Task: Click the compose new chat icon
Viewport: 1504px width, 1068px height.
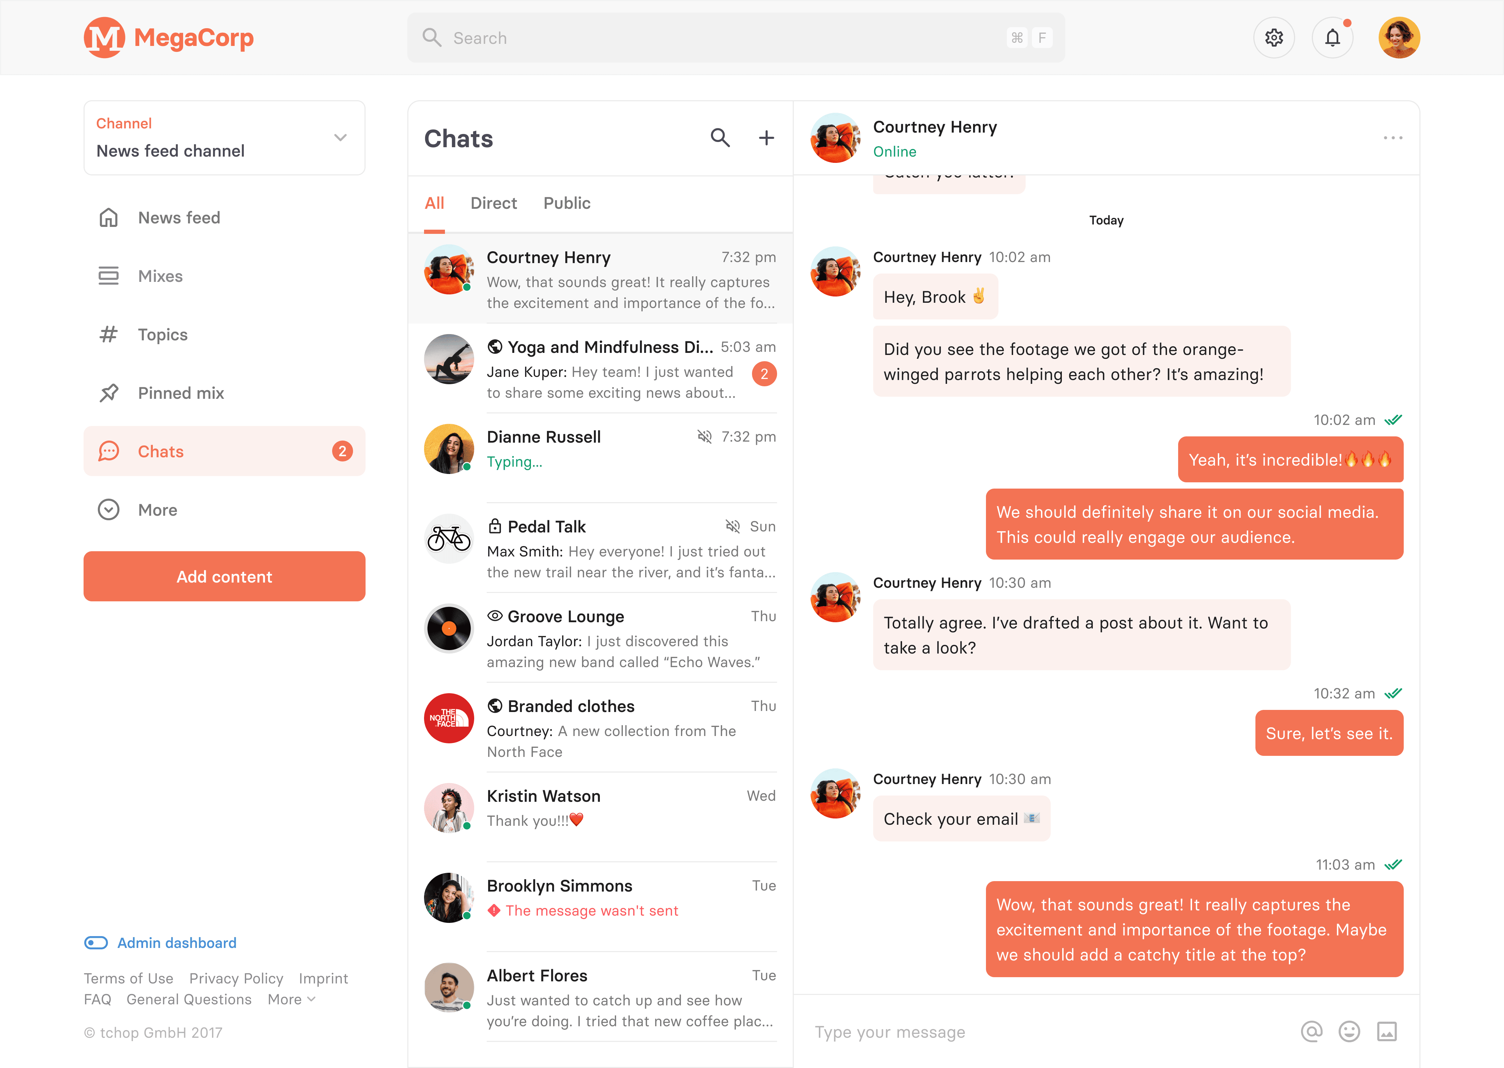Action: (x=767, y=137)
